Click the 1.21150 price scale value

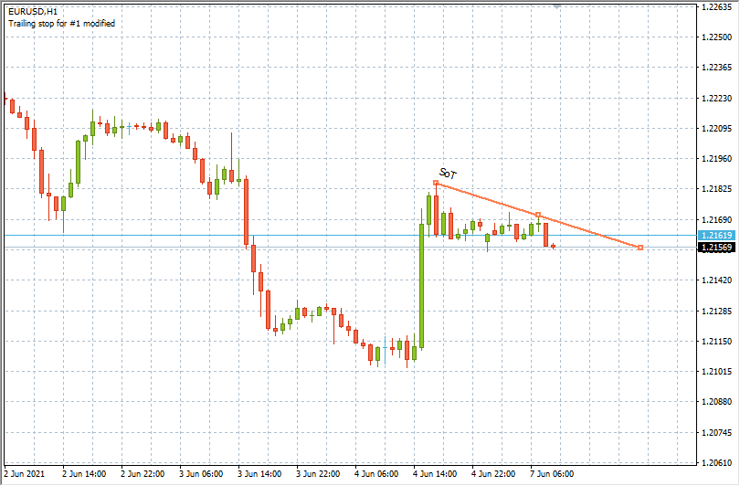[x=717, y=341]
